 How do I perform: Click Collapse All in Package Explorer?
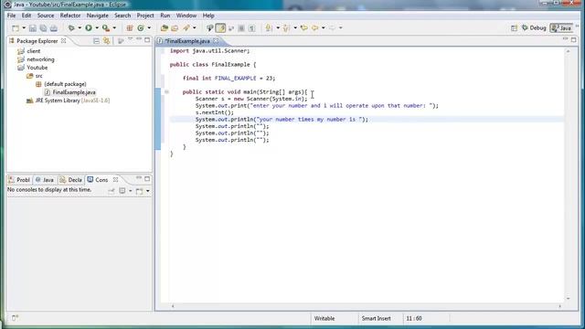coord(96,40)
